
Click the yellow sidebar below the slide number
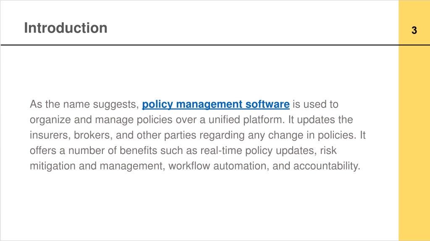tap(414, 142)
